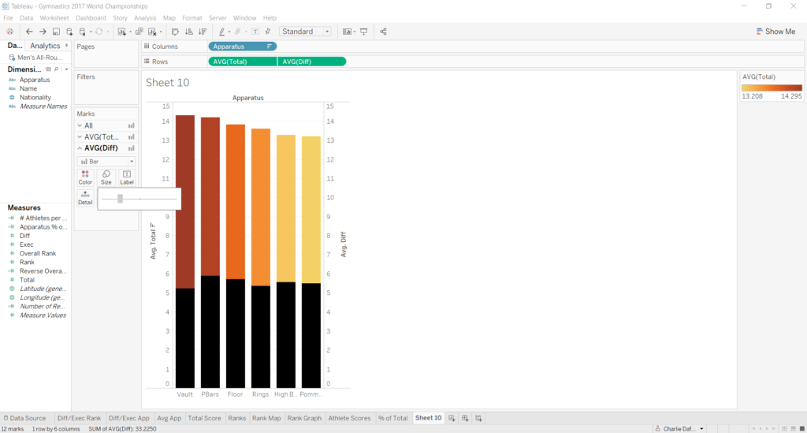Save the workbook with the disk icon

(x=56, y=32)
